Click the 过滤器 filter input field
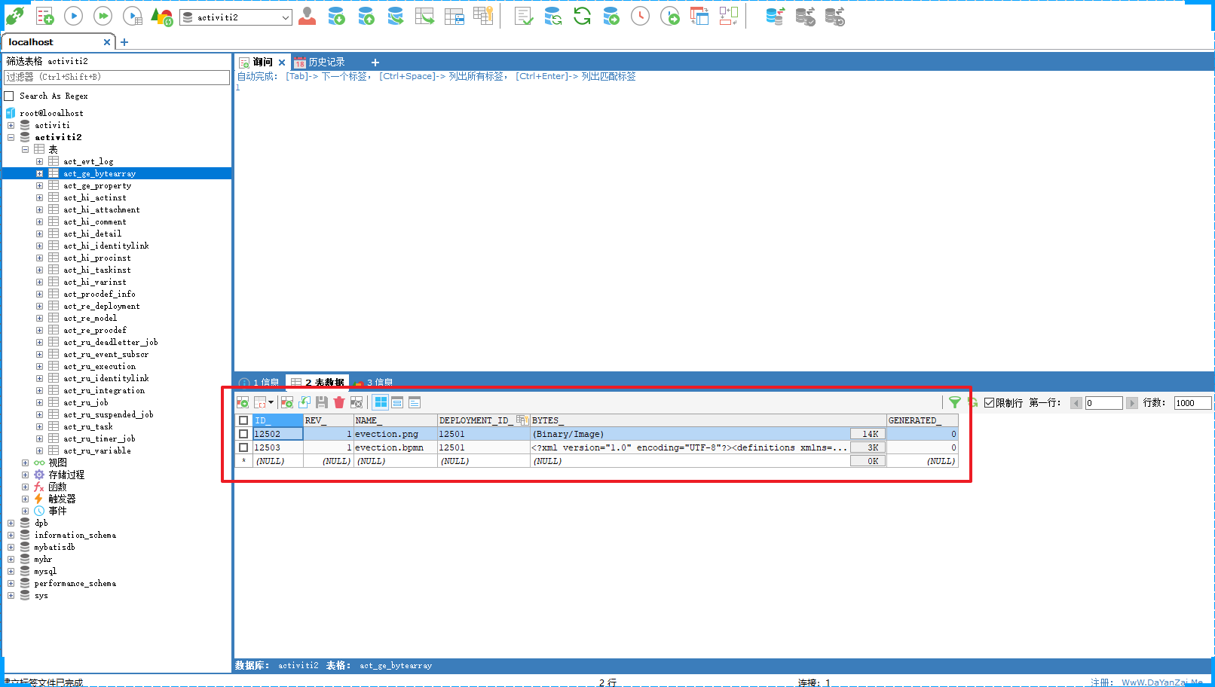This screenshot has width=1215, height=687. 117,77
